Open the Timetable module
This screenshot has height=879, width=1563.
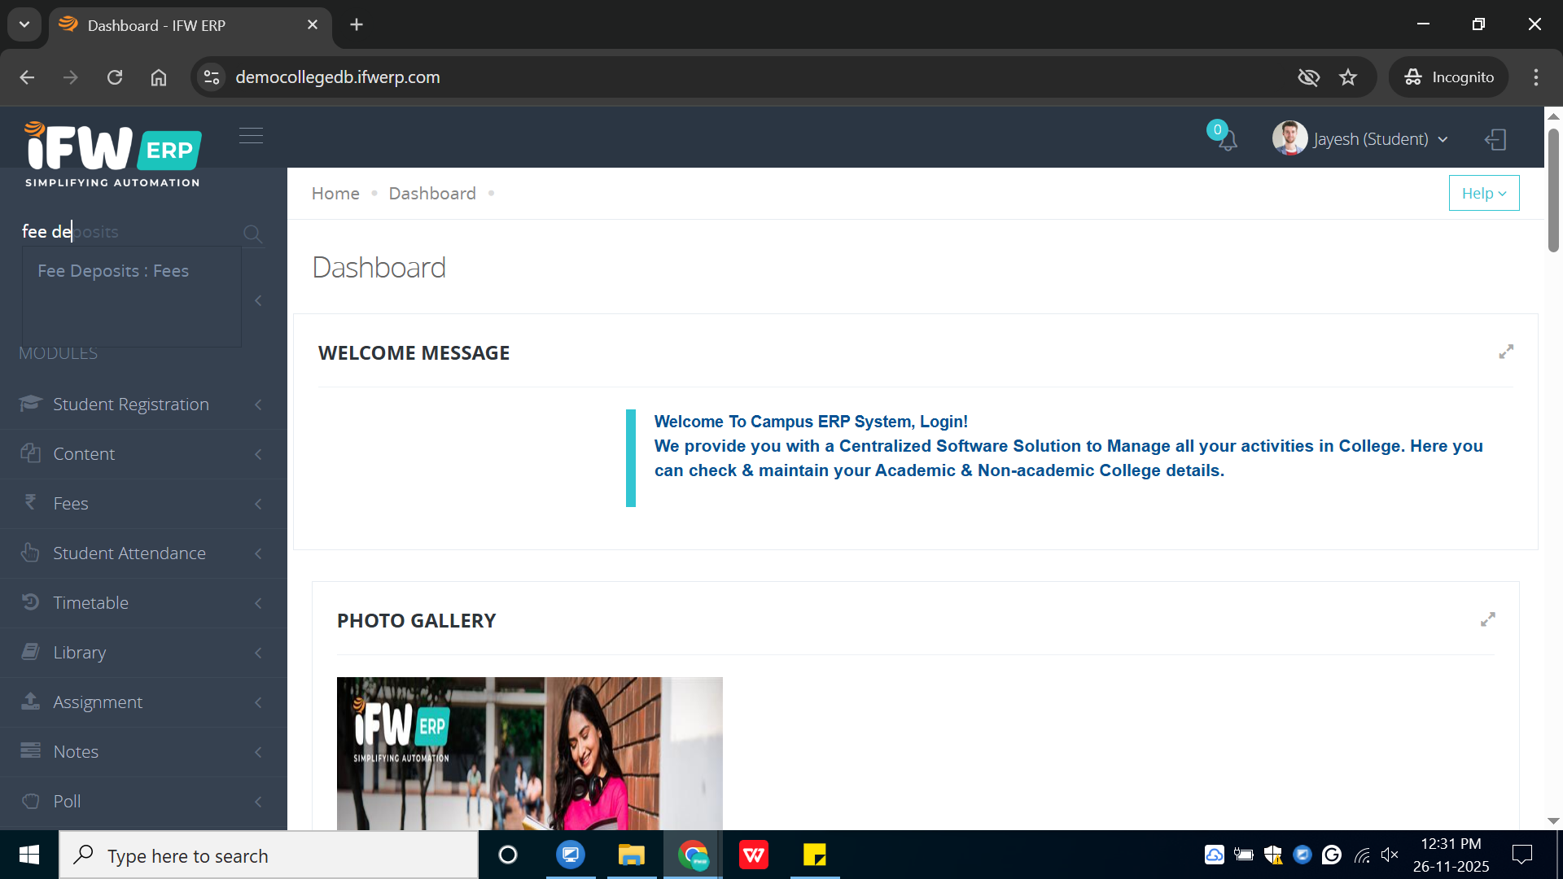(x=143, y=603)
